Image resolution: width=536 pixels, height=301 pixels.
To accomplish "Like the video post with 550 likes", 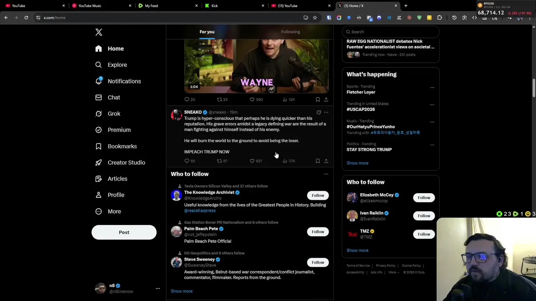I will [256, 99].
